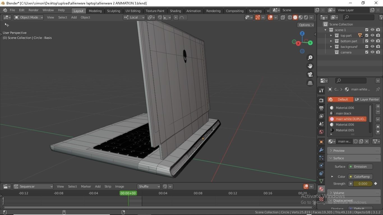Image resolution: width=383 pixels, height=215 pixels.
Task: Collapse the Surface panel
Action: pyautogui.click(x=354, y=158)
